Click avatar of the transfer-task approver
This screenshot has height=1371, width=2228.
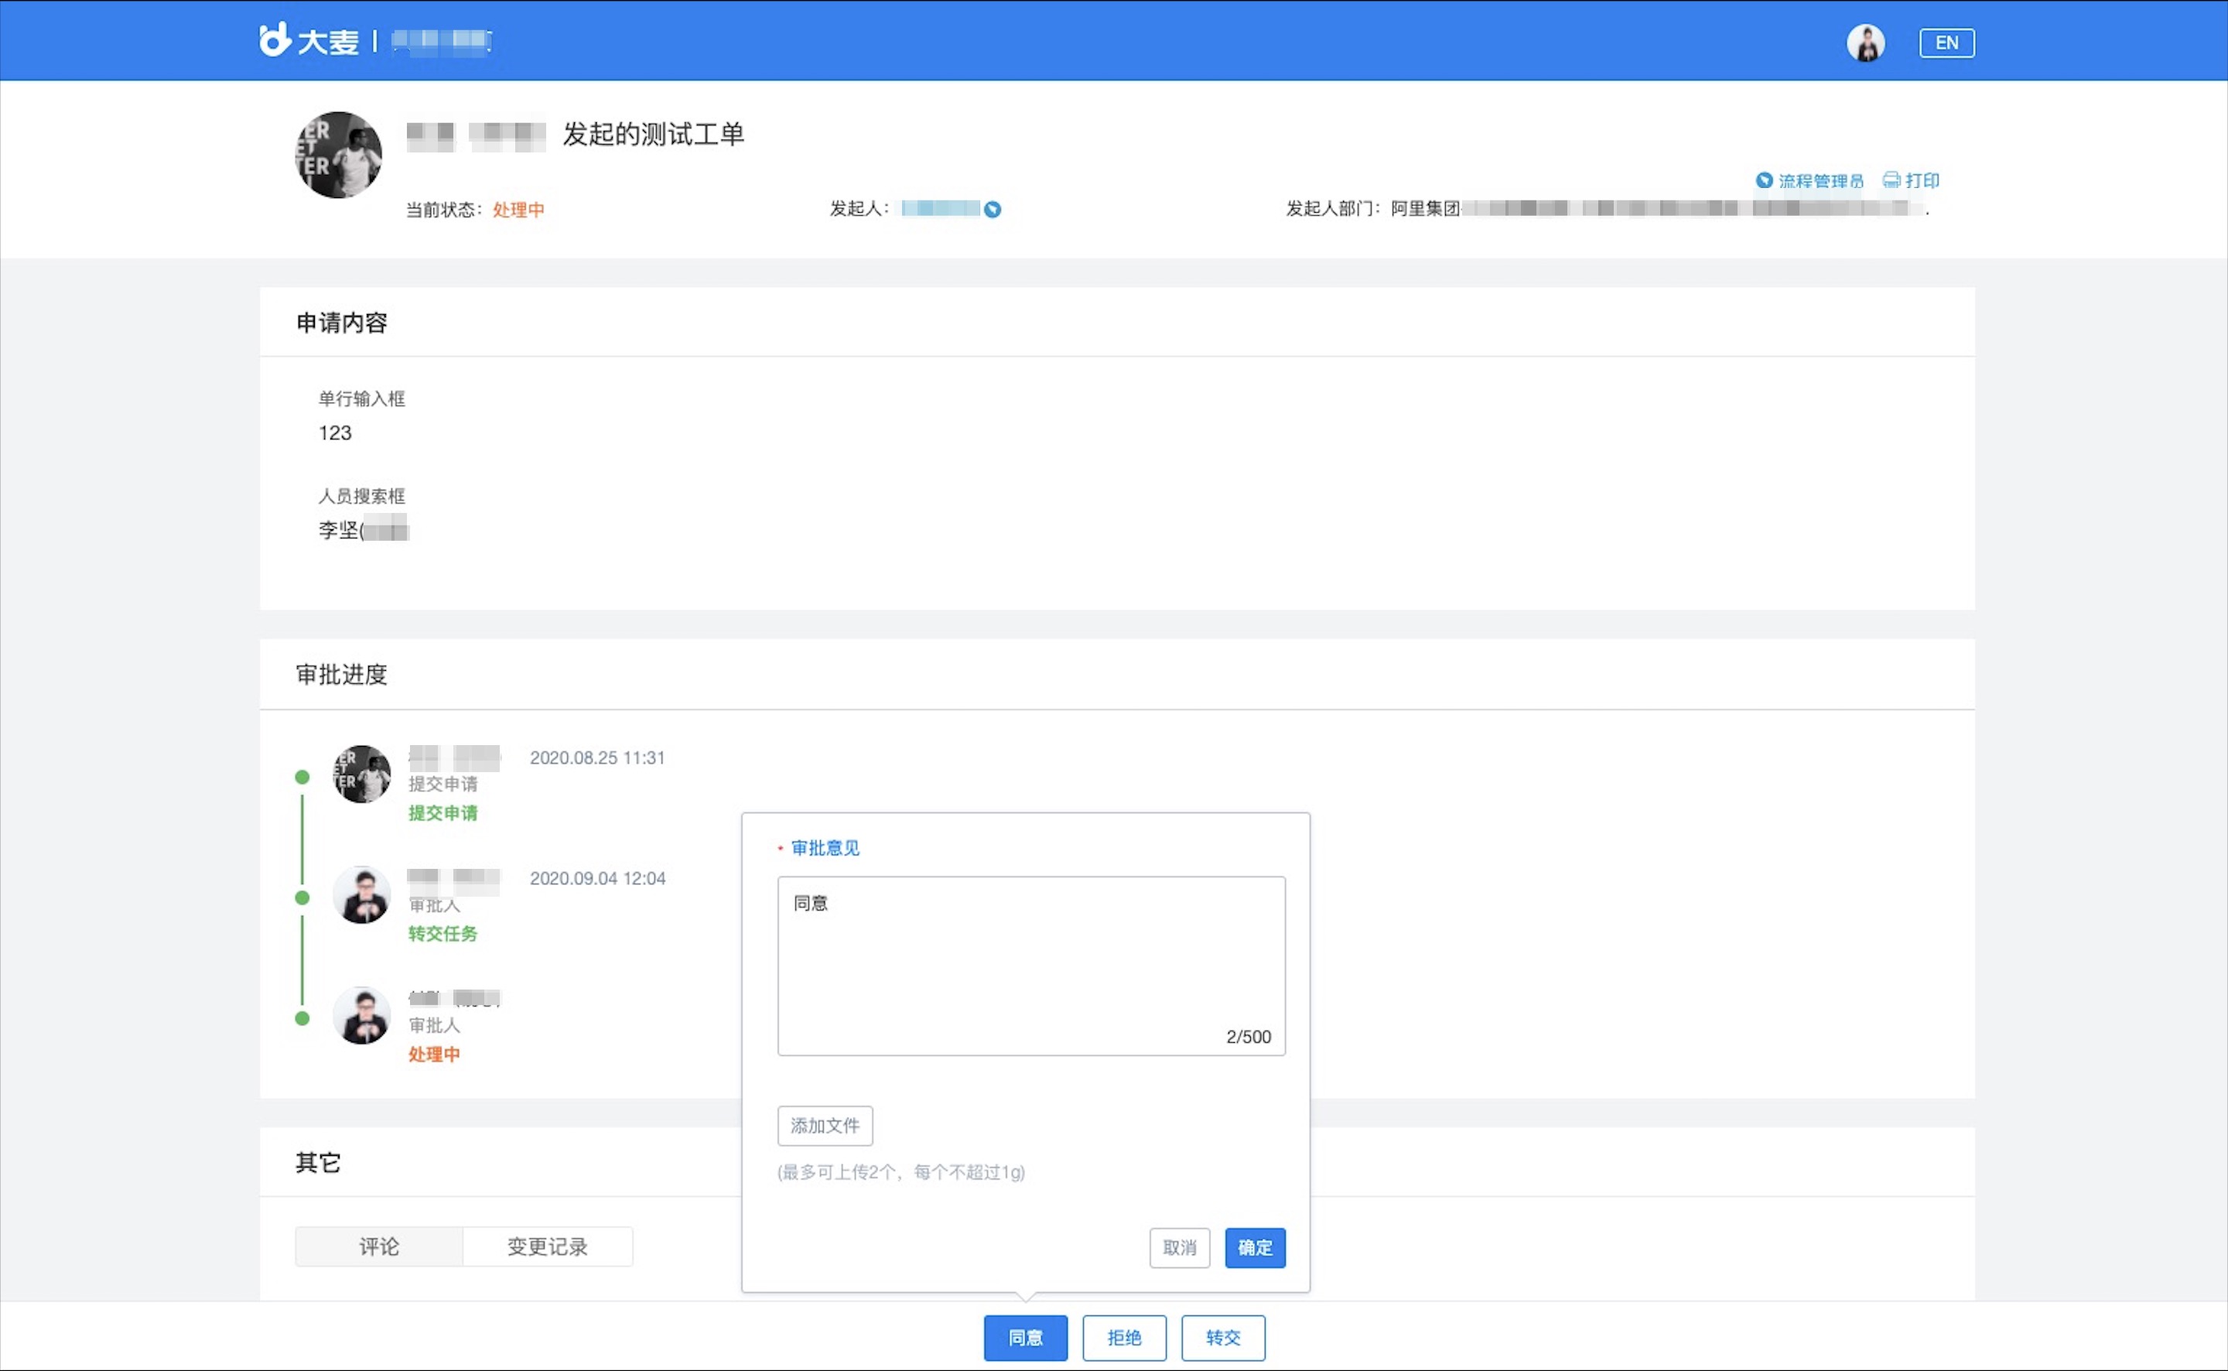tap(362, 895)
